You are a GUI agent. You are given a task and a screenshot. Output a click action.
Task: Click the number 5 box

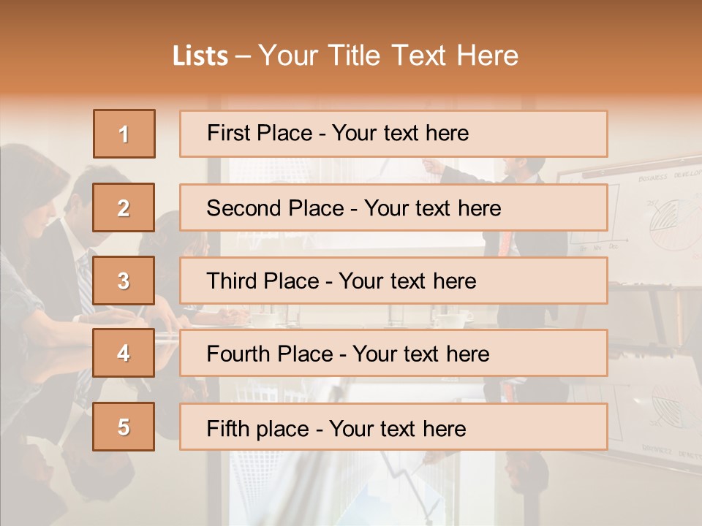(124, 427)
